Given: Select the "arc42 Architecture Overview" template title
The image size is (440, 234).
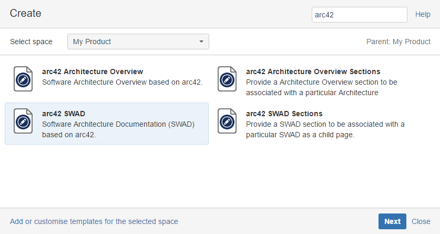Looking at the screenshot, I should tap(93, 72).
